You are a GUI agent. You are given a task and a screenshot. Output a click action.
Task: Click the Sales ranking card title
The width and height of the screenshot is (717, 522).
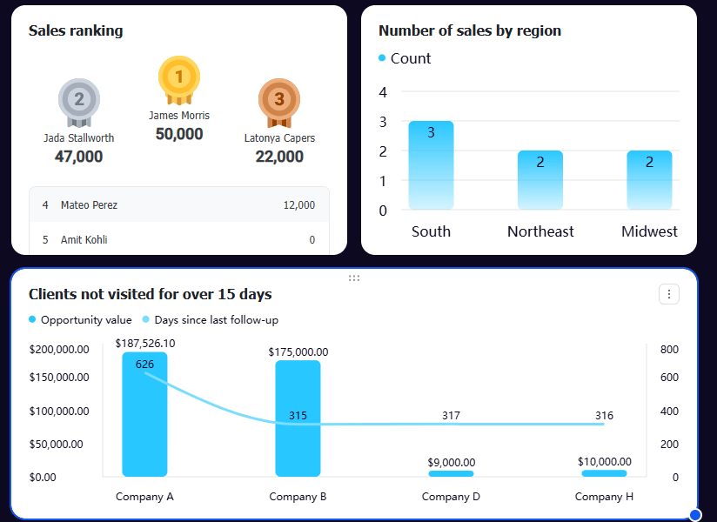[76, 30]
